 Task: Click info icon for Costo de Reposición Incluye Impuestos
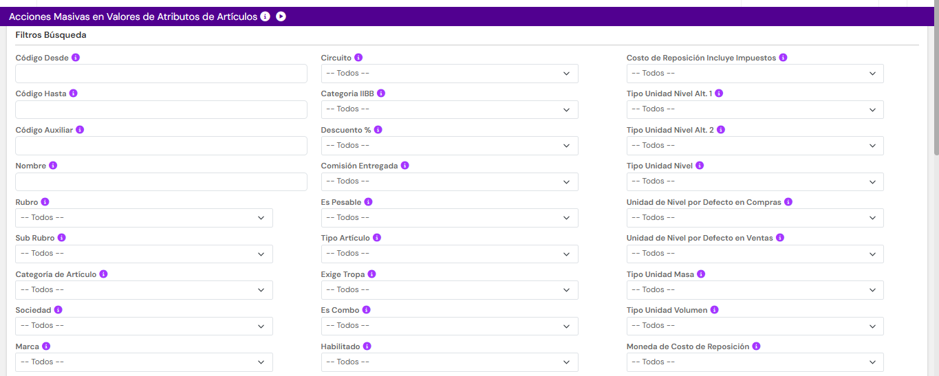[x=783, y=58]
